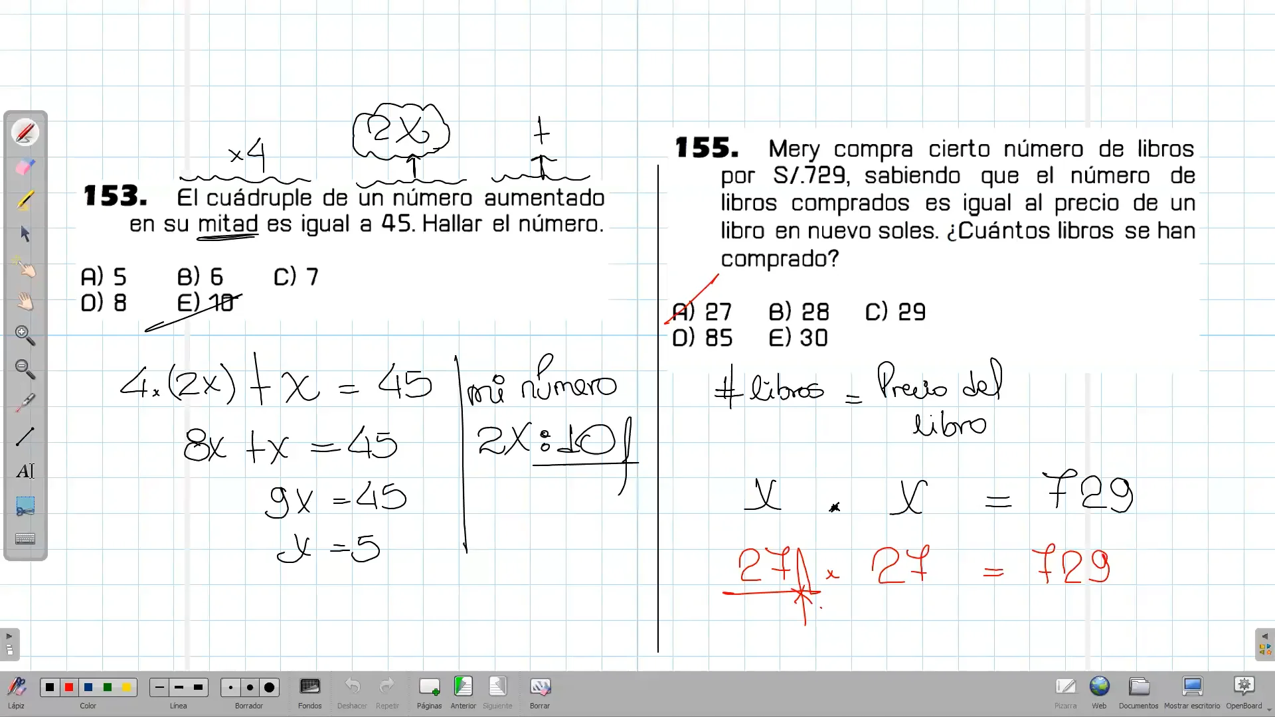
Task: Select the Text tool
Action: pos(25,471)
